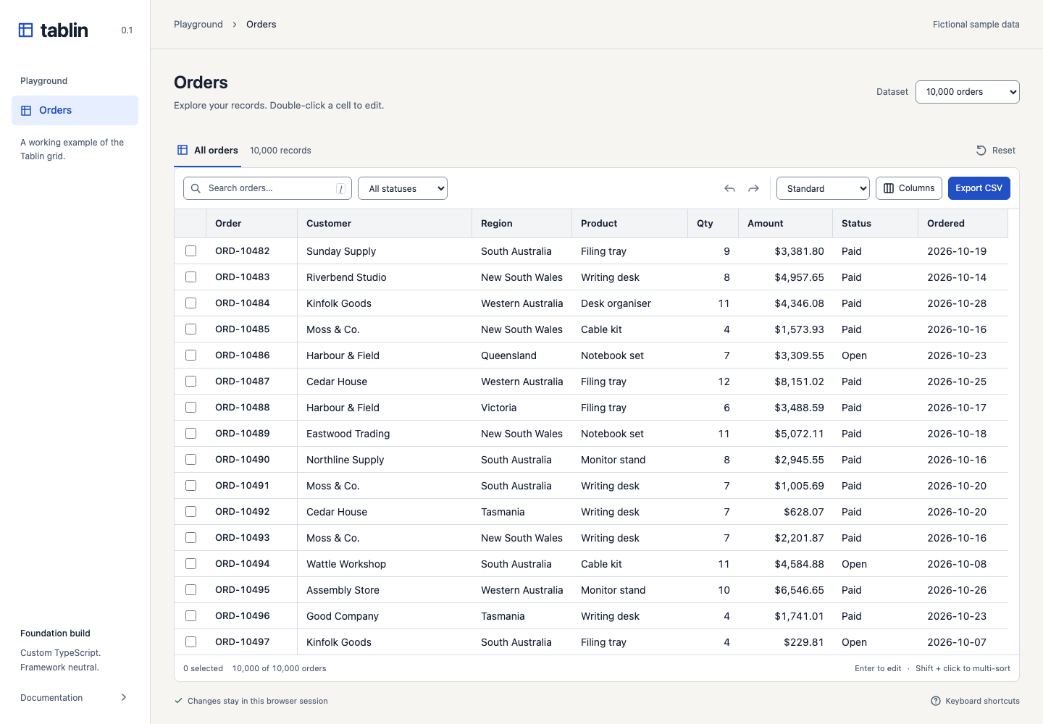
Task: Select order ORD-10494 with its checkbox
Action: [191, 564]
